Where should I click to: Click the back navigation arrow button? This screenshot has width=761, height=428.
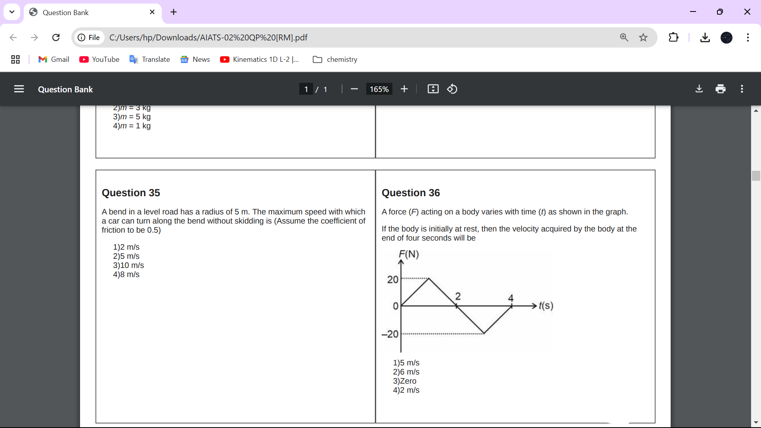pos(12,38)
